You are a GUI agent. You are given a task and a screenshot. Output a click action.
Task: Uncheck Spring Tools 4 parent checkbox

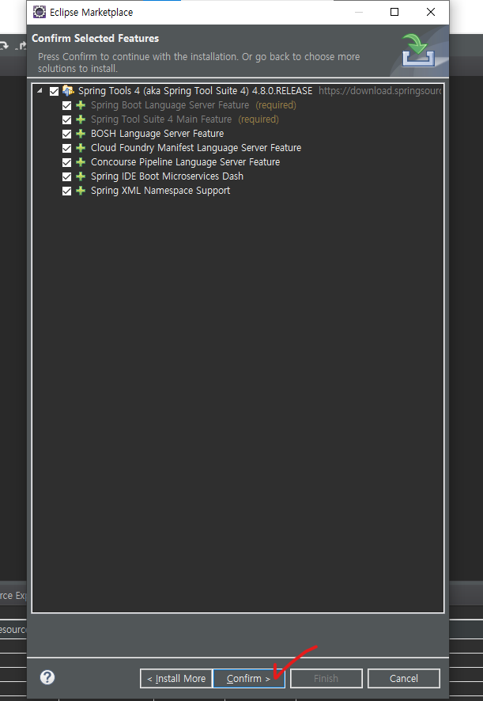54,91
